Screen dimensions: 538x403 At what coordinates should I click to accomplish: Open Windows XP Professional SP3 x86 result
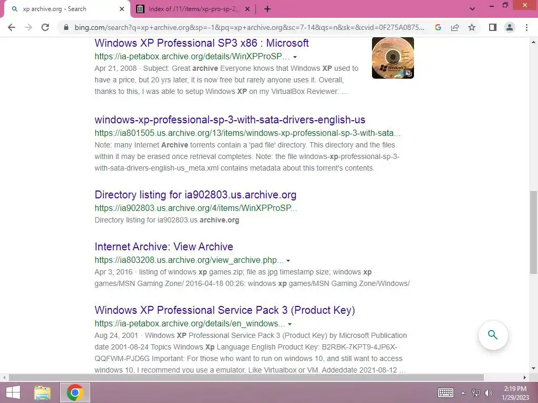point(201,43)
